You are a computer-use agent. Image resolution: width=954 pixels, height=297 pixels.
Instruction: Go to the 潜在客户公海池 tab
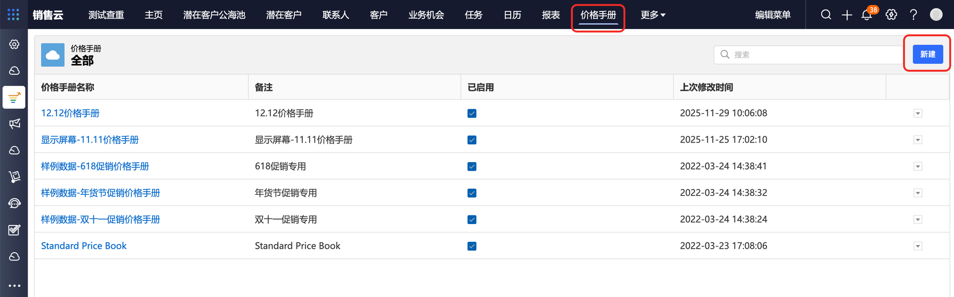pyautogui.click(x=214, y=15)
